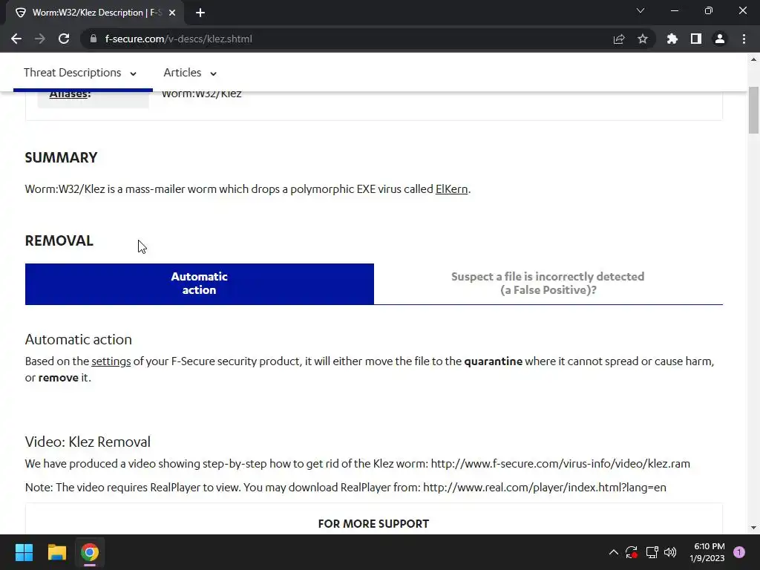
Task: Click scrollbar up arrow
Action: [754, 60]
